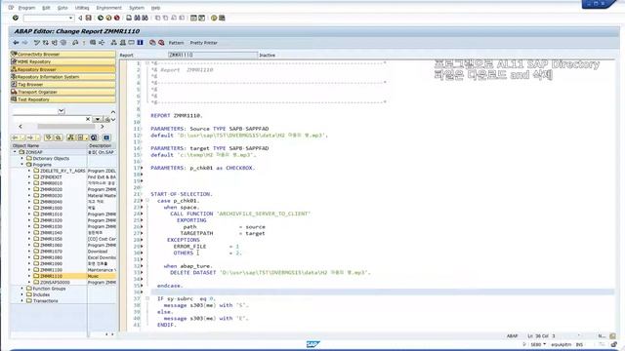This screenshot has height=351, width=625.
Task: Click the navigator back arrow icon above the tree
Action: pyautogui.click(x=16, y=137)
